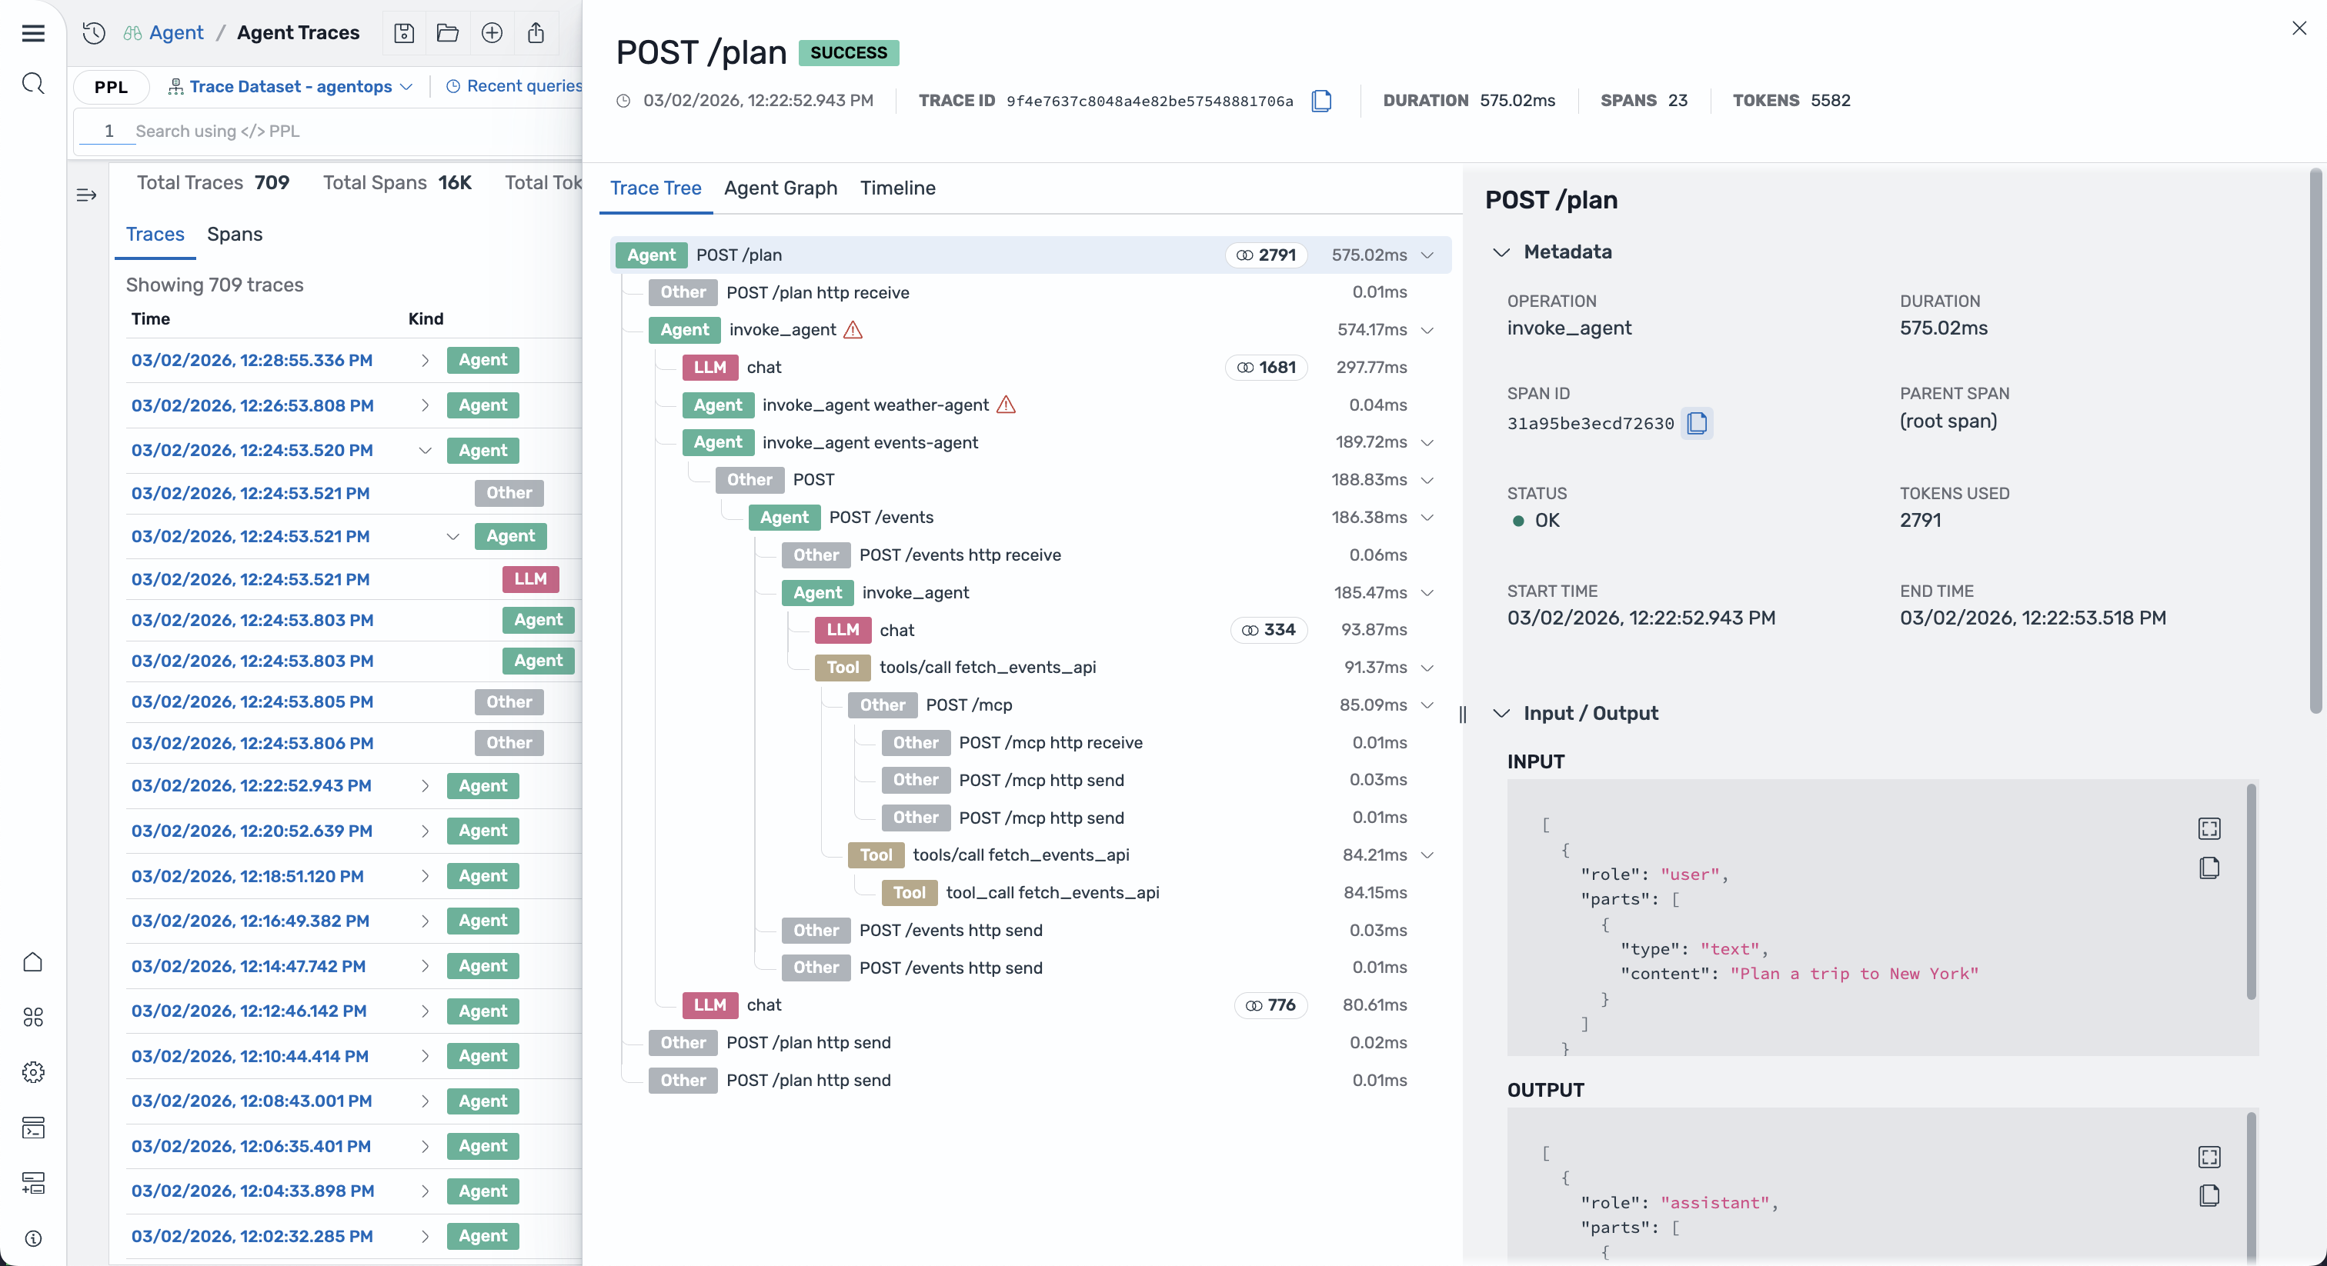Click the warning icon beside weather-agent span
2327x1266 pixels.
1006,405
